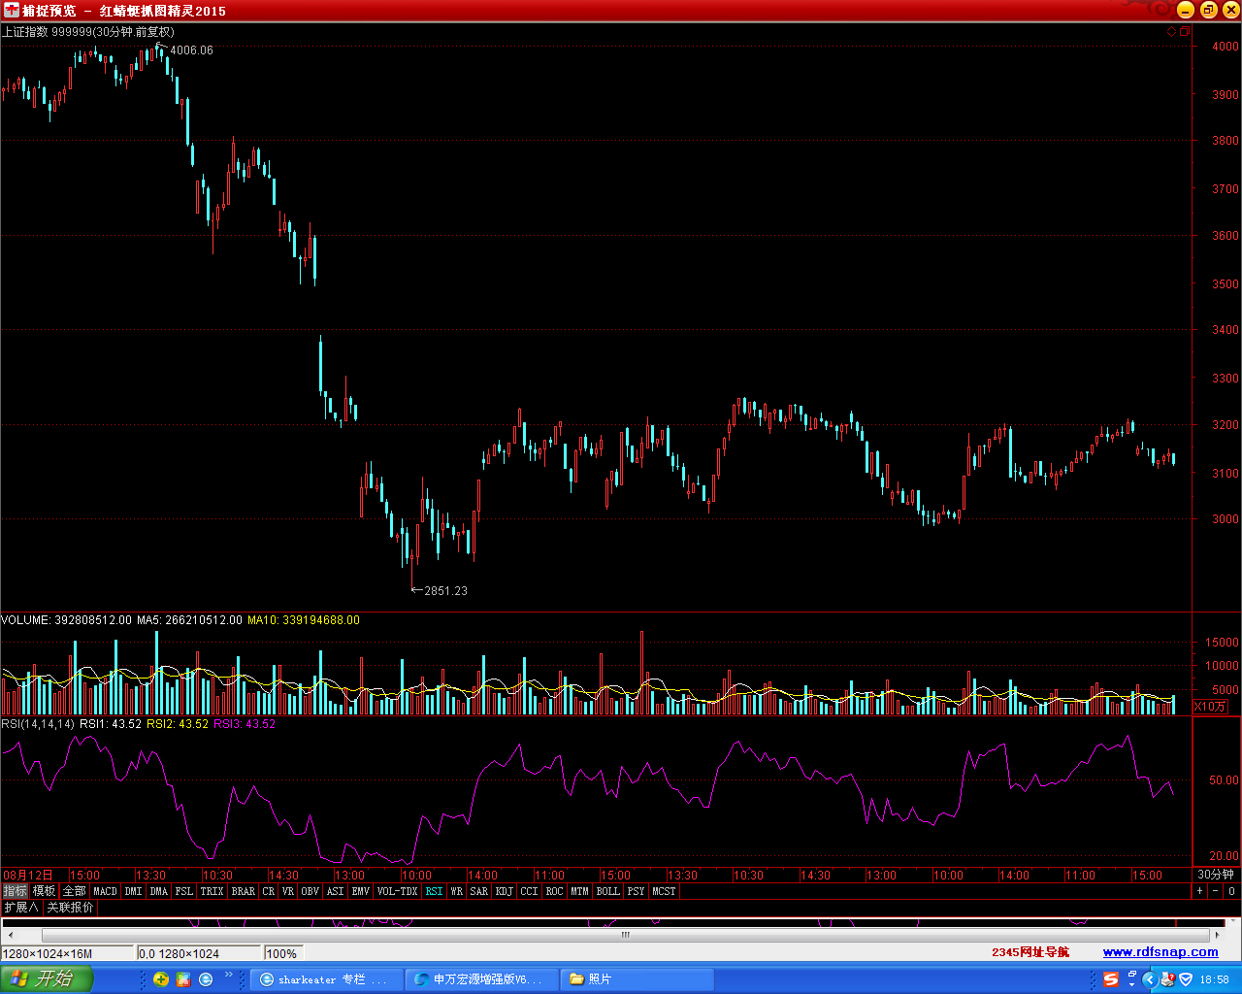Switch to the MTM indicator
Viewport: 1242px width, 994px height.
tap(580, 891)
